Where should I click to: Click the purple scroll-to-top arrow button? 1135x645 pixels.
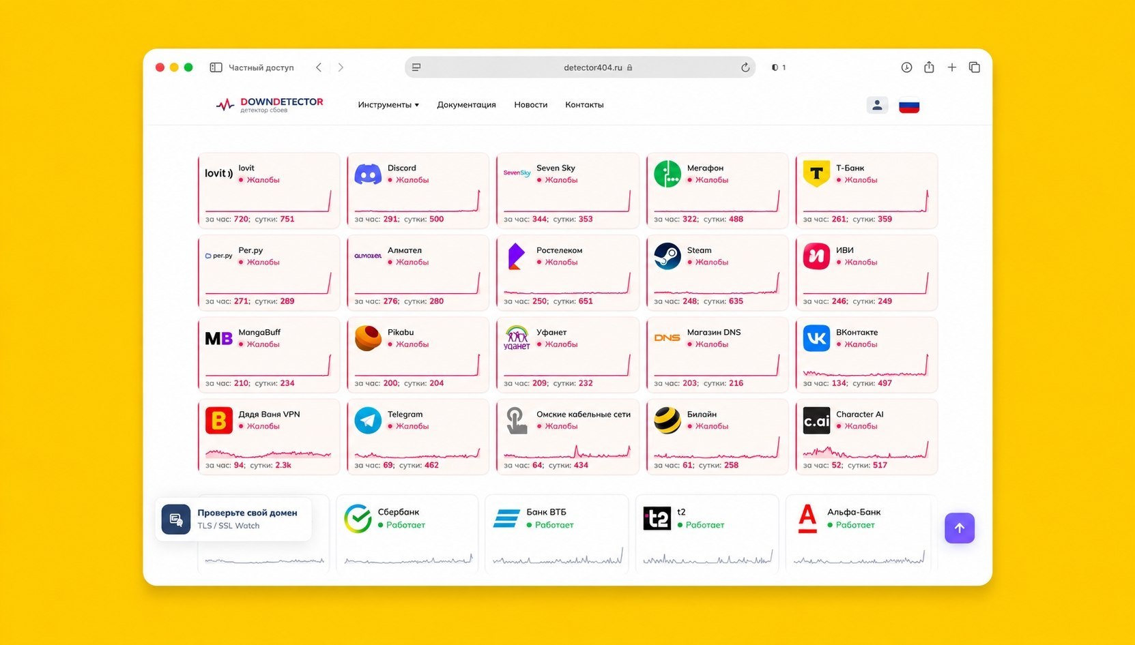tap(960, 528)
